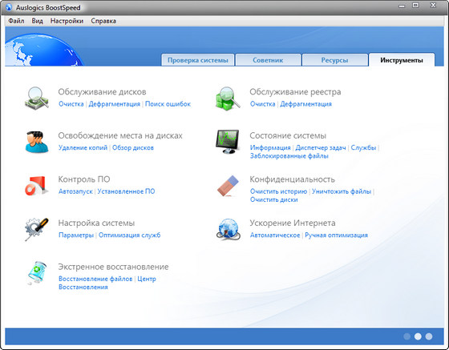Open the Службы link
This screenshot has height=350, width=449.
[x=363, y=147]
